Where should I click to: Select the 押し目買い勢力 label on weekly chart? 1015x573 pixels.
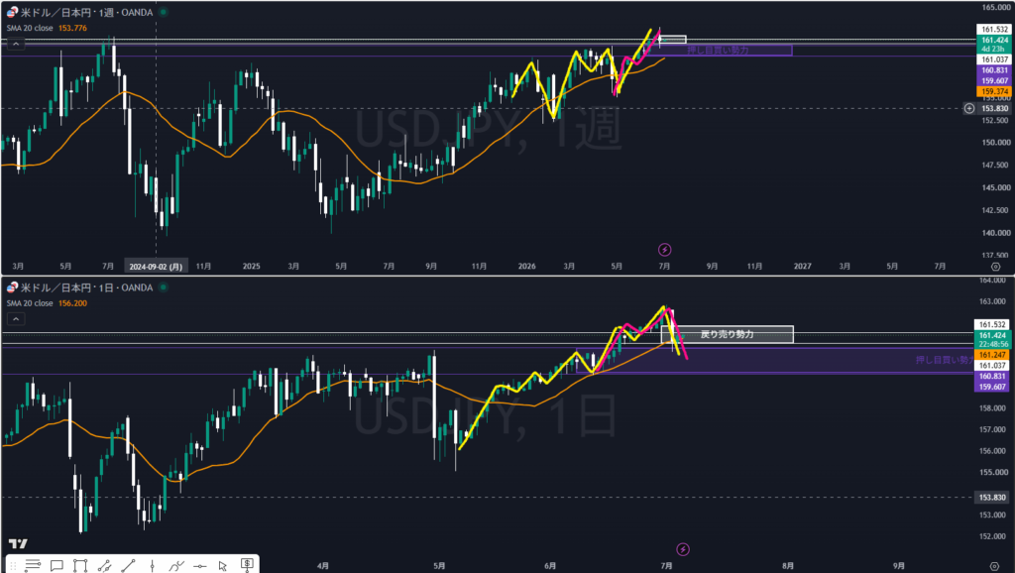[x=718, y=50]
